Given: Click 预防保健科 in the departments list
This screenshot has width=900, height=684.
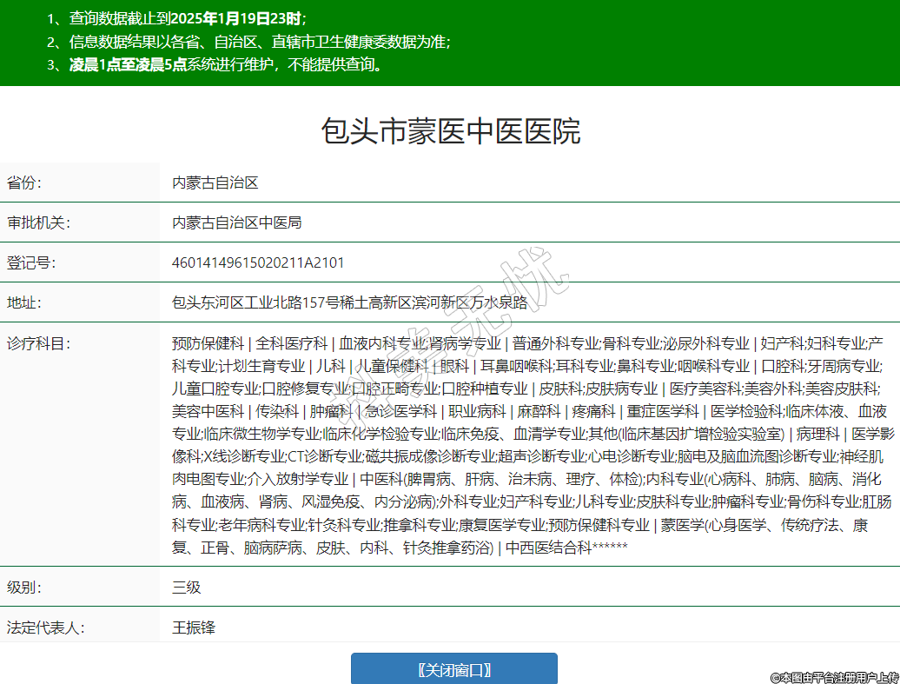Looking at the screenshot, I should click(208, 343).
